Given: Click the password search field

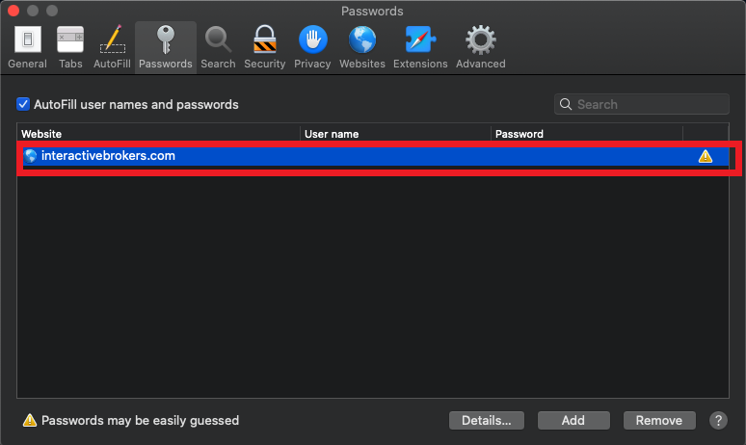Looking at the screenshot, I should (641, 104).
